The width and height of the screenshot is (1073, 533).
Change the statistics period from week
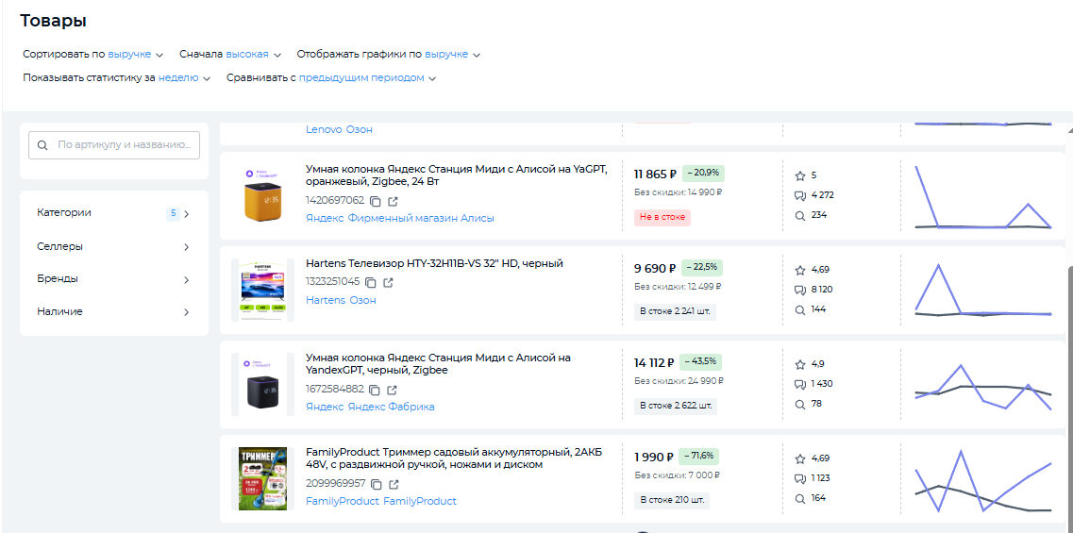coord(183,78)
